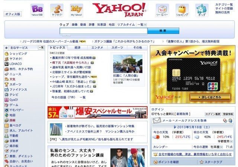238x167 pixels.
Task: Click the きっず robot icon
Action: point(201,9)
